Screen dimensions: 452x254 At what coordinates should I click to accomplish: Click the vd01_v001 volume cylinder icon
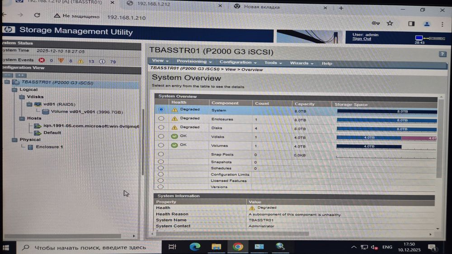[46, 111]
